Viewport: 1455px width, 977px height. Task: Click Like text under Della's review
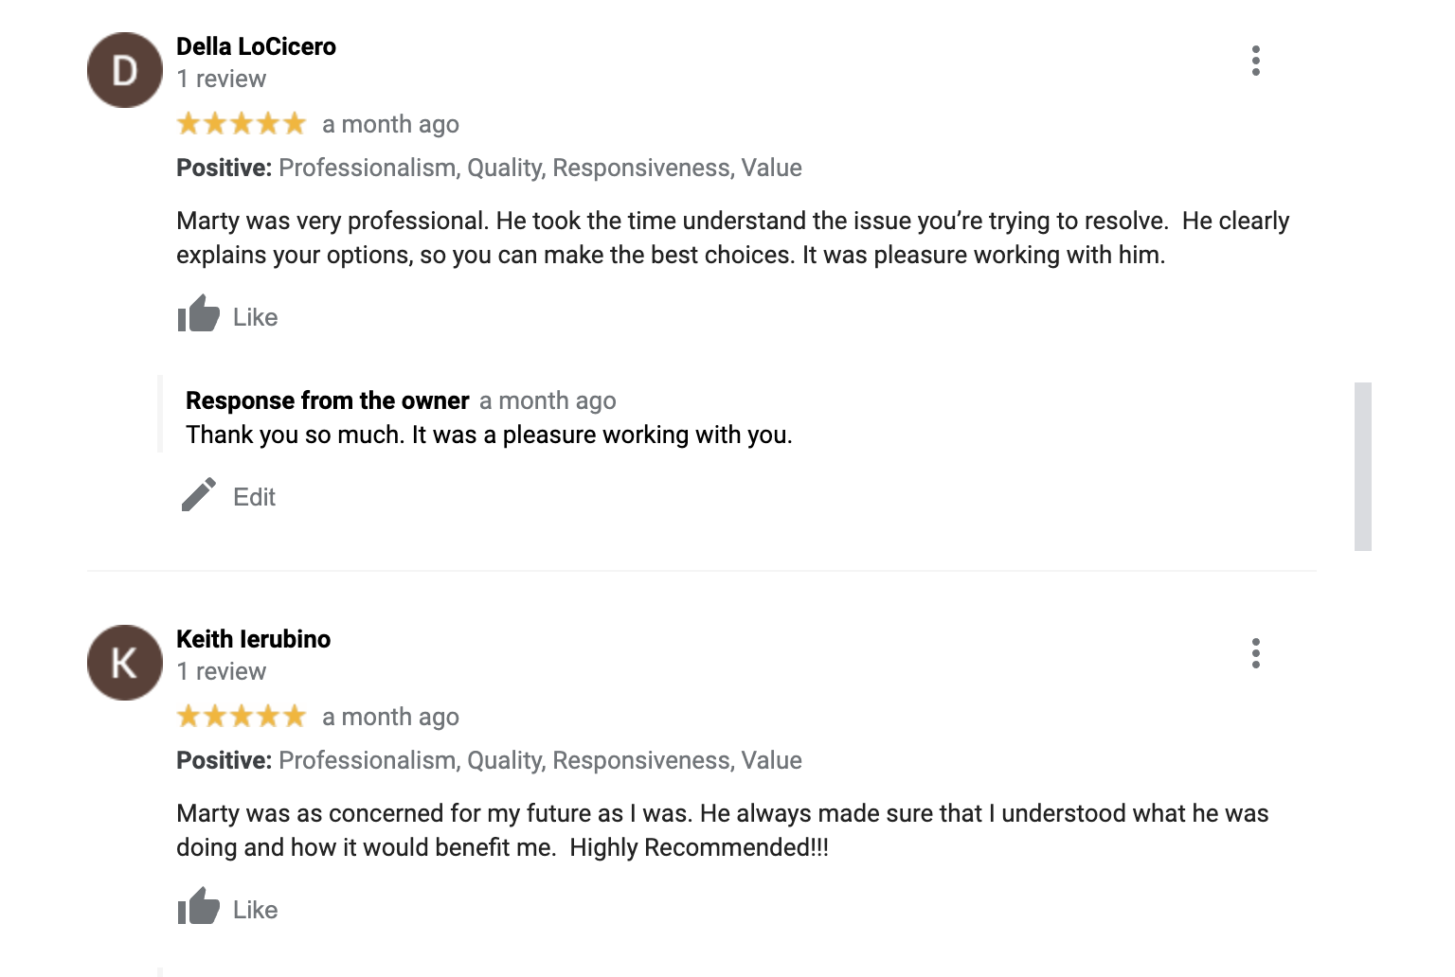click(255, 317)
